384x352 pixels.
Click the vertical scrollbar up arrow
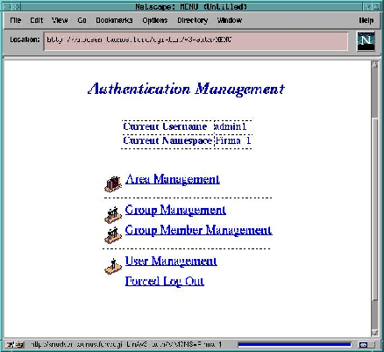[374, 65]
